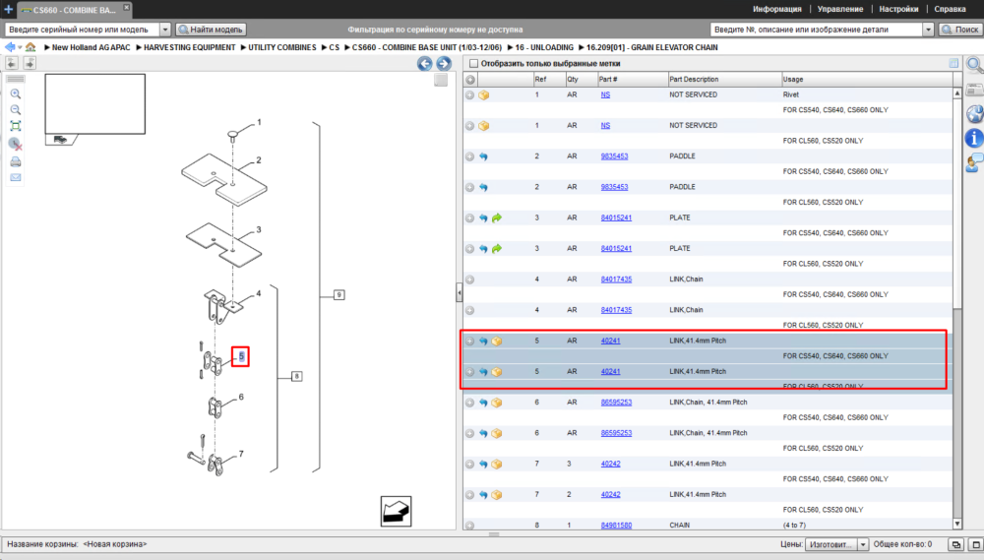Click the back arrow in breadcrumb
984x560 pixels.
point(10,47)
